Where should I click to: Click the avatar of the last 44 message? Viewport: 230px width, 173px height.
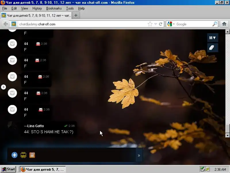(12, 110)
